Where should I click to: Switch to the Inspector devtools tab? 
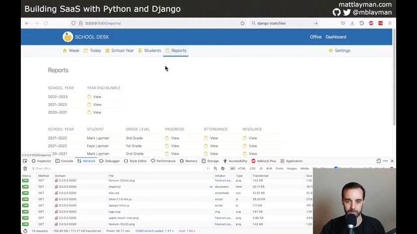pyautogui.click(x=42, y=161)
